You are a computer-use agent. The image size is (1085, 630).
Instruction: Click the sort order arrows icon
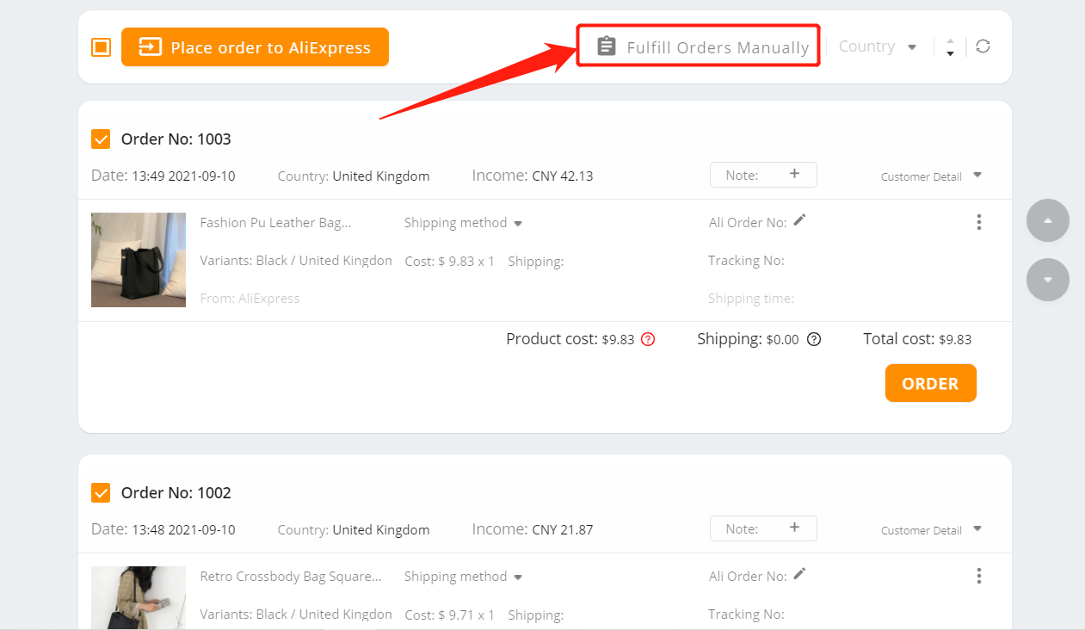point(950,46)
